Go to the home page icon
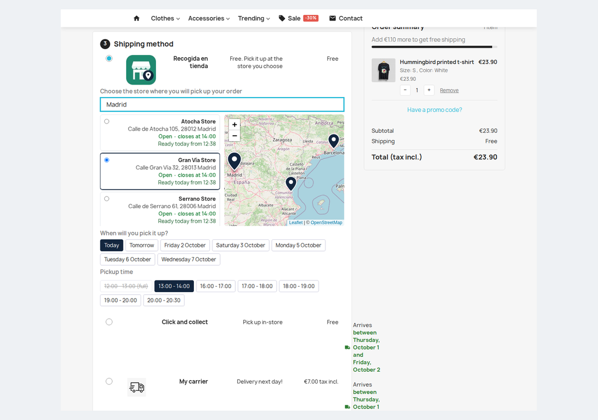 click(137, 18)
